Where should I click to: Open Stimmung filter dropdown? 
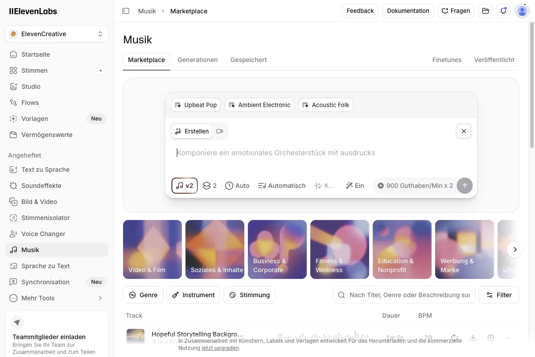tap(249, 295)
